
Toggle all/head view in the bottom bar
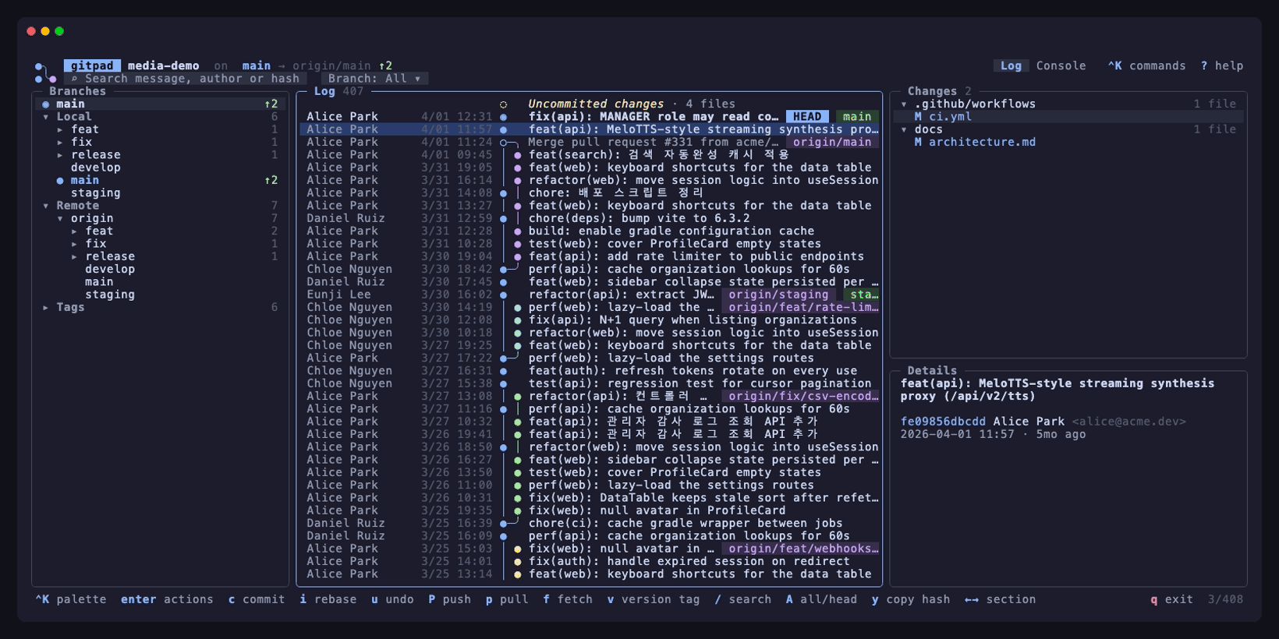[821, 600]
